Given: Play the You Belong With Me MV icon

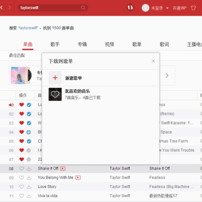Looking at the screenshot, I should click(78, 178).
